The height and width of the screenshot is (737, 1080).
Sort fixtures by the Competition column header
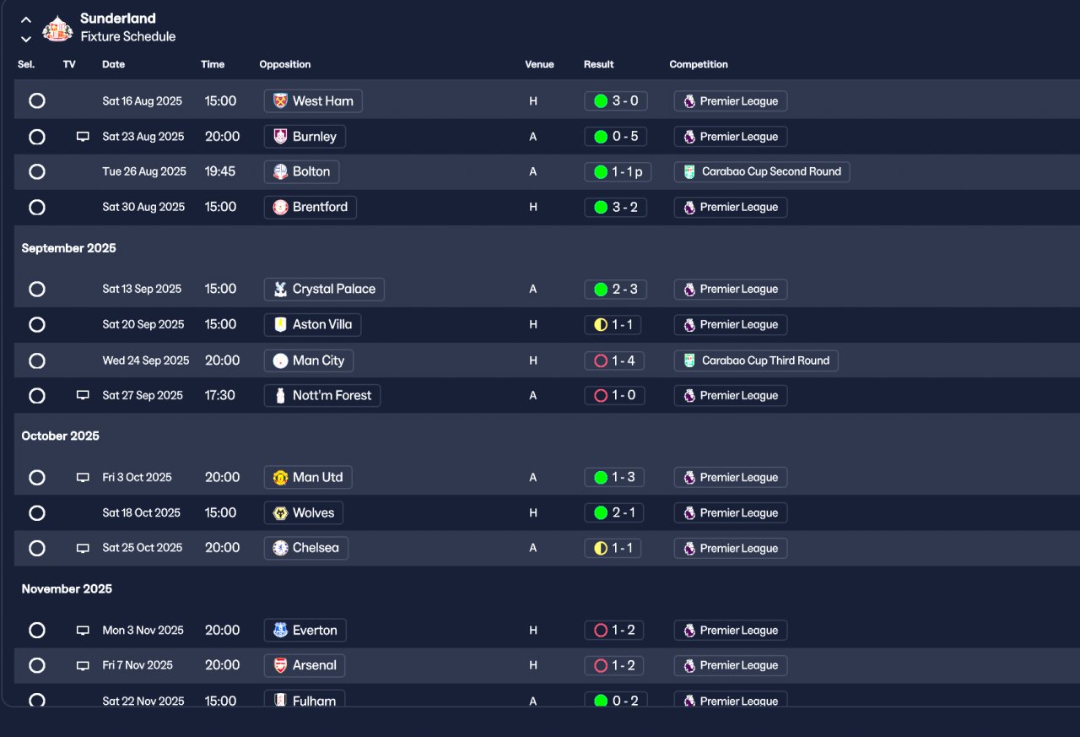699,64
